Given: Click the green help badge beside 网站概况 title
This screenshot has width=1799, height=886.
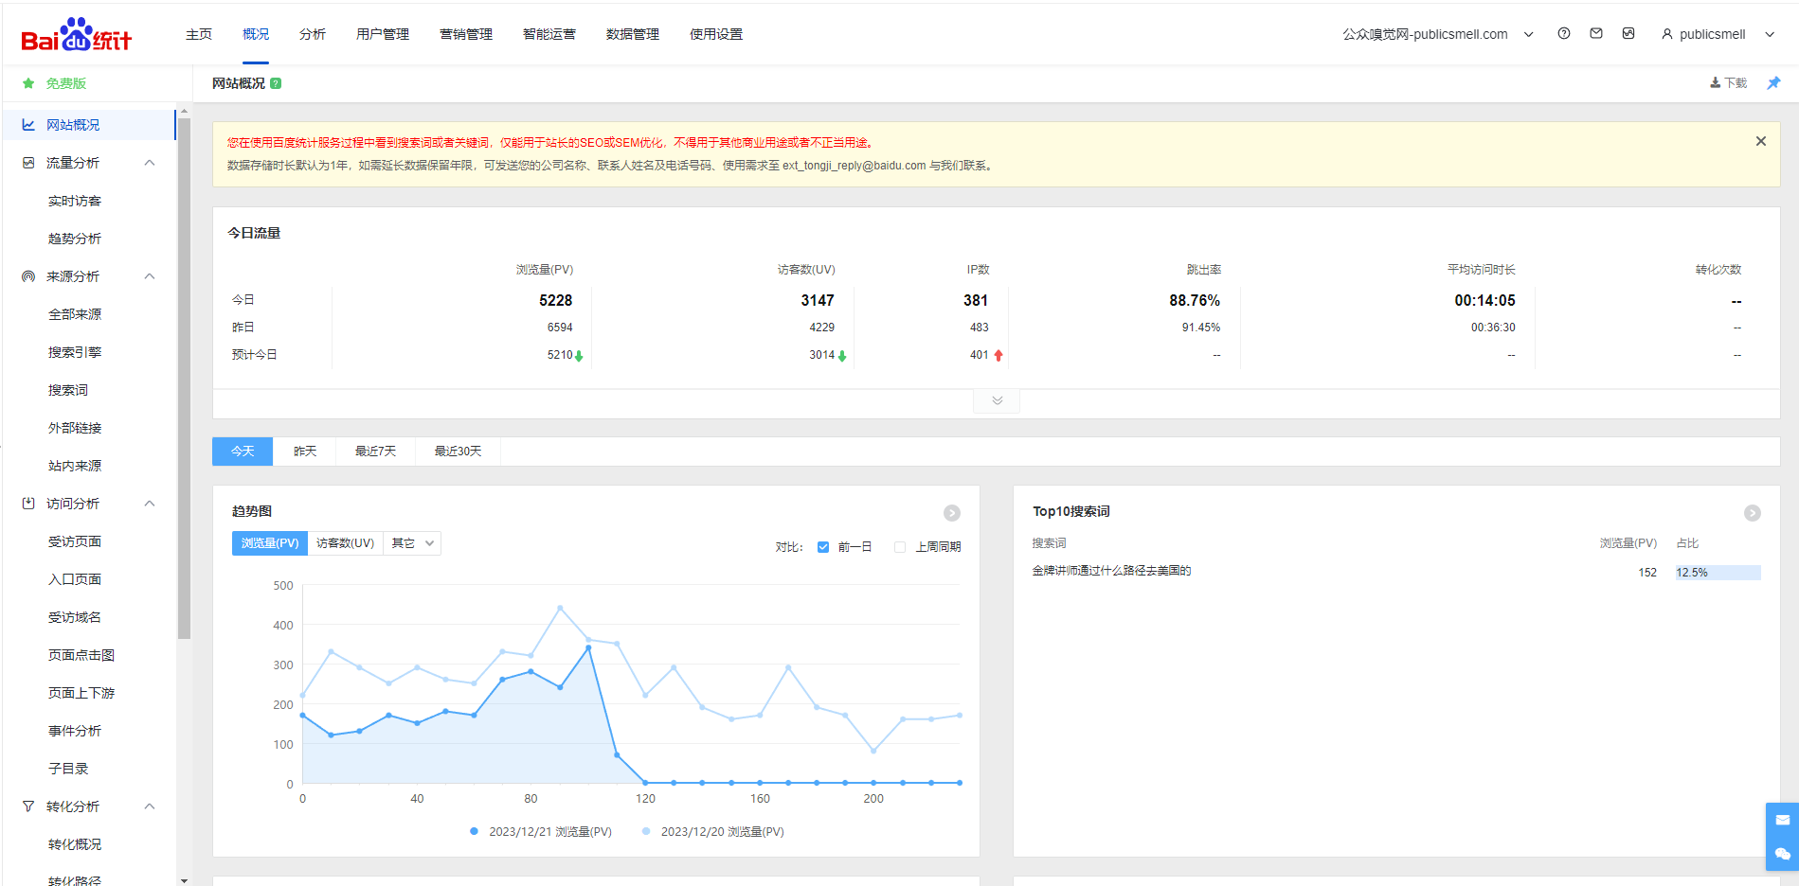Looking at the screenshot, I should coord(276,83).
